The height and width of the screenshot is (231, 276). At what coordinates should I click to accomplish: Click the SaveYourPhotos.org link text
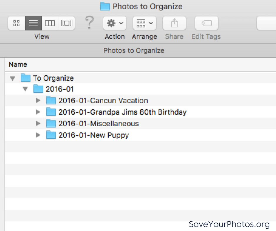pyautogui.click(x=229, y=224)
